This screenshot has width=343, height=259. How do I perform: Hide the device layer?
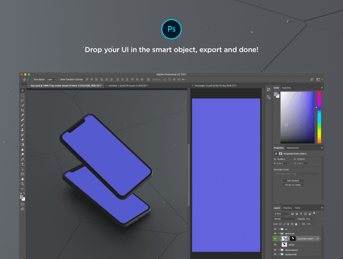click(x=275, y=245)
